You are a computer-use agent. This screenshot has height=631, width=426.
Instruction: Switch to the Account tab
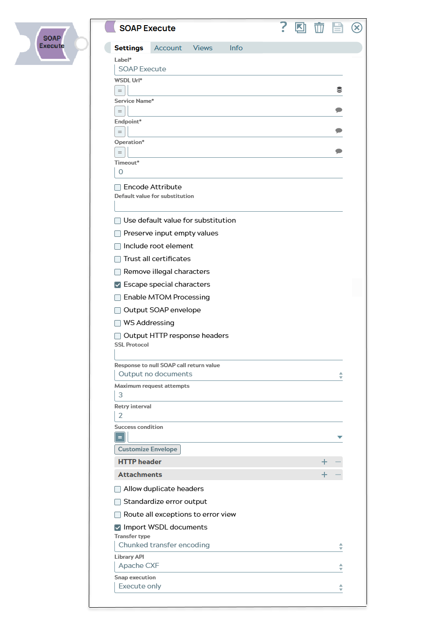coord(168,48)
